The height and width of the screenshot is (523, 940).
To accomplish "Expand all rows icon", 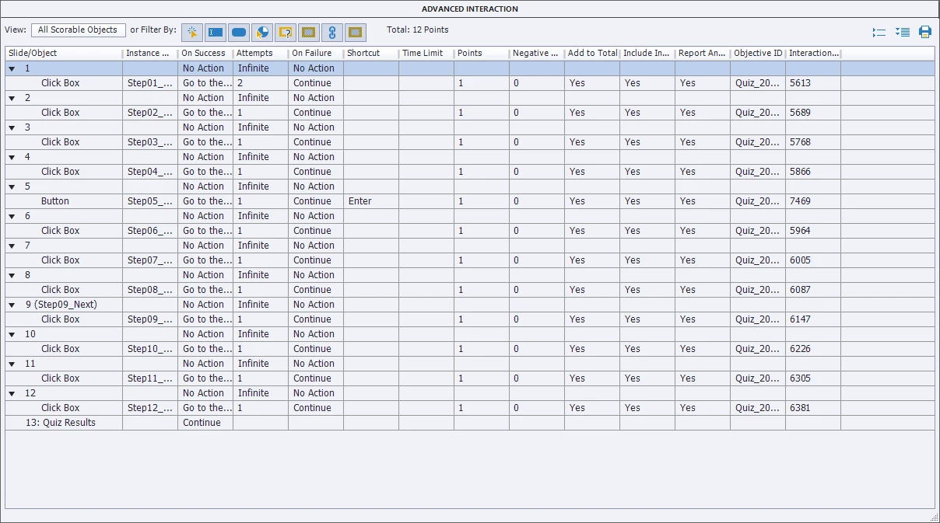I will pyautogui.click(x=903, y=32).
